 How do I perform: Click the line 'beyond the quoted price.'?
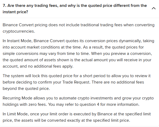pos(26,89)
